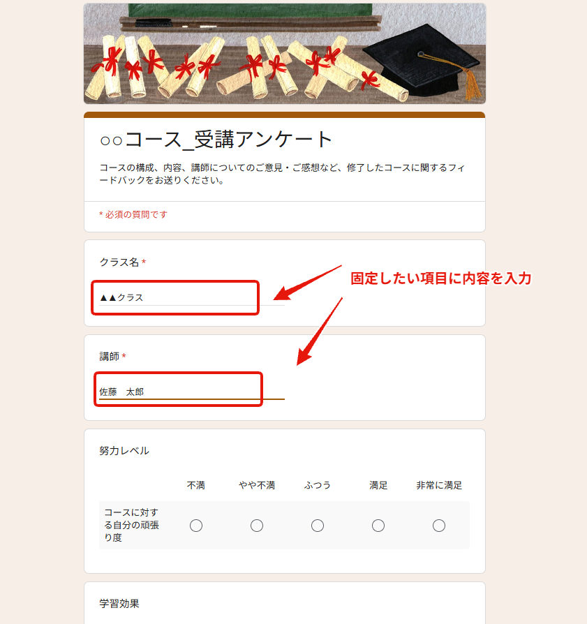Click the form title ○○コース_受講アンケート
Screen dimensions: 587x624
pyautogui.click(x=216, y=140)
